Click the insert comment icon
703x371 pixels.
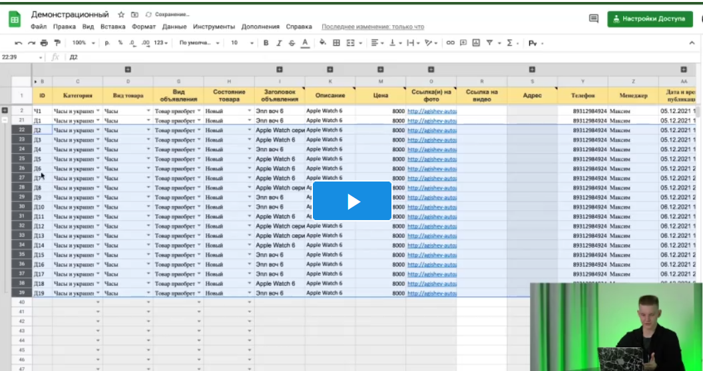[463, 43]
